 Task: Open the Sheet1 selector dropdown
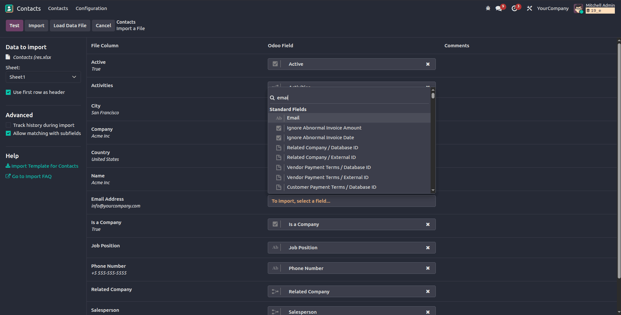coord(43,77)
